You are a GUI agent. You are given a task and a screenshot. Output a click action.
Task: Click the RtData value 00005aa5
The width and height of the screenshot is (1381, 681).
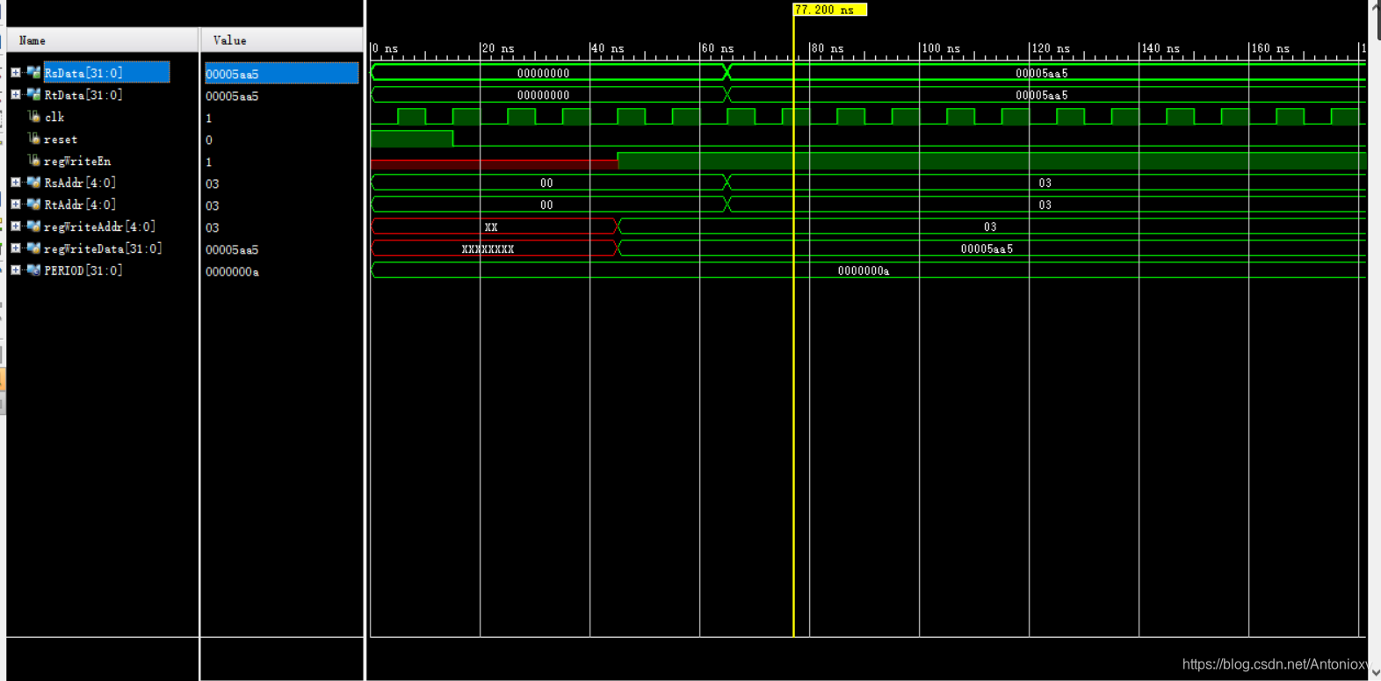point(232,96)
